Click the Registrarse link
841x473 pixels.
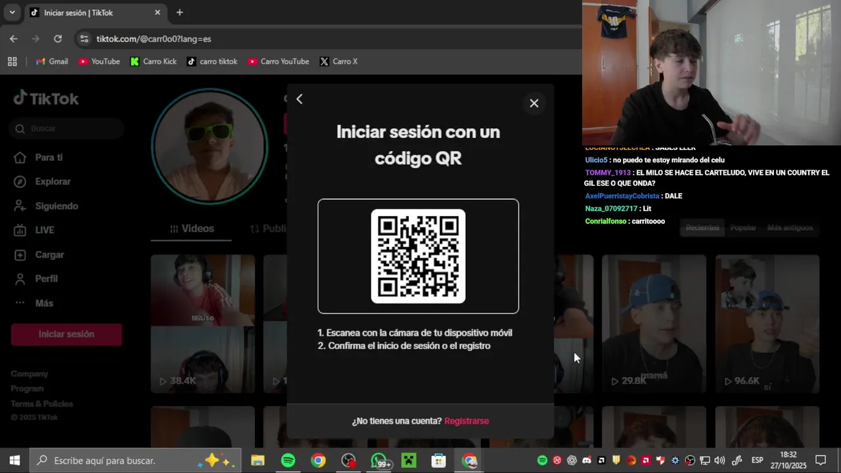(x=466, y=421)
